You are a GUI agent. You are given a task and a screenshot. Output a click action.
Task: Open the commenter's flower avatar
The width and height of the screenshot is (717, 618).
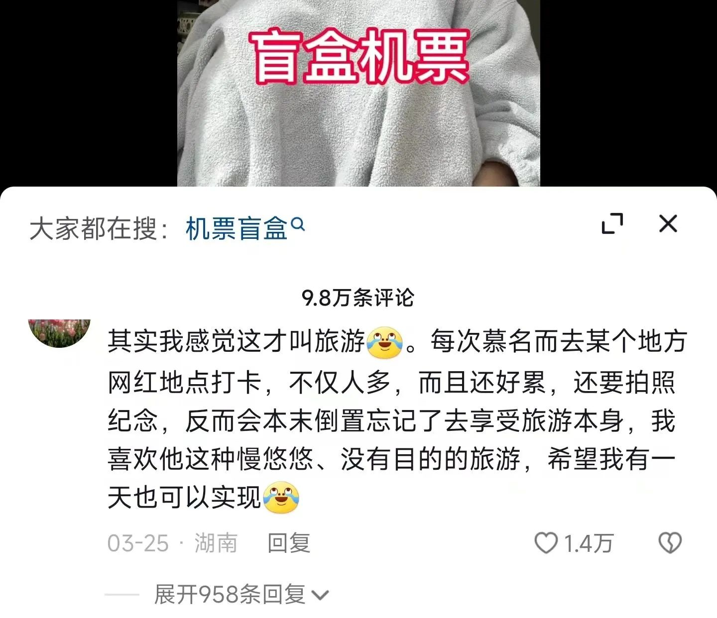[x=60, y=333]
